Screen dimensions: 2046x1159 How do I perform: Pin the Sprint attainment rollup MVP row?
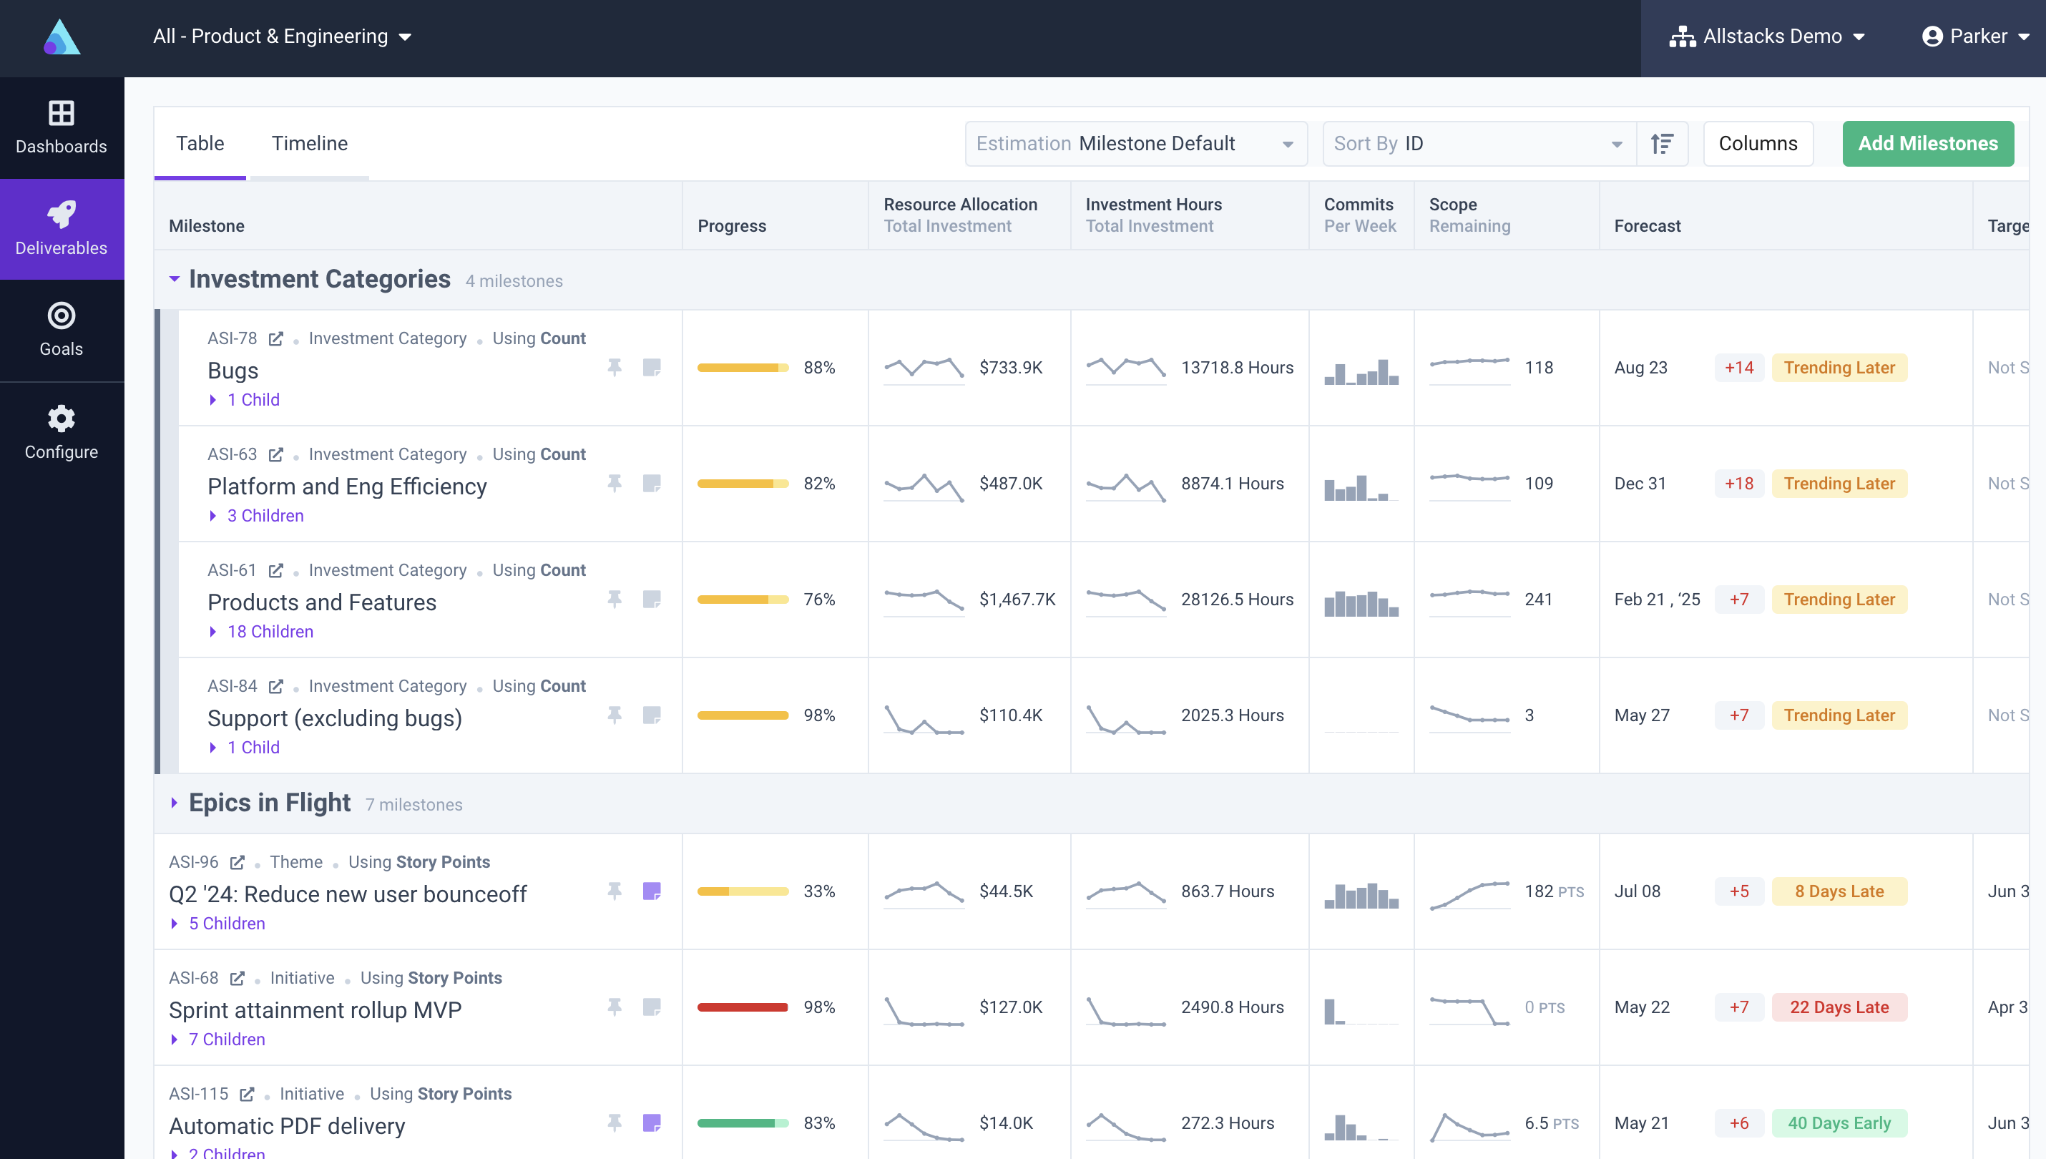615,1007
